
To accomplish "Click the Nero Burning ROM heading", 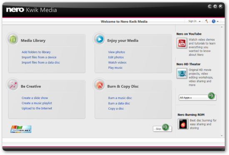I will 191,115.
